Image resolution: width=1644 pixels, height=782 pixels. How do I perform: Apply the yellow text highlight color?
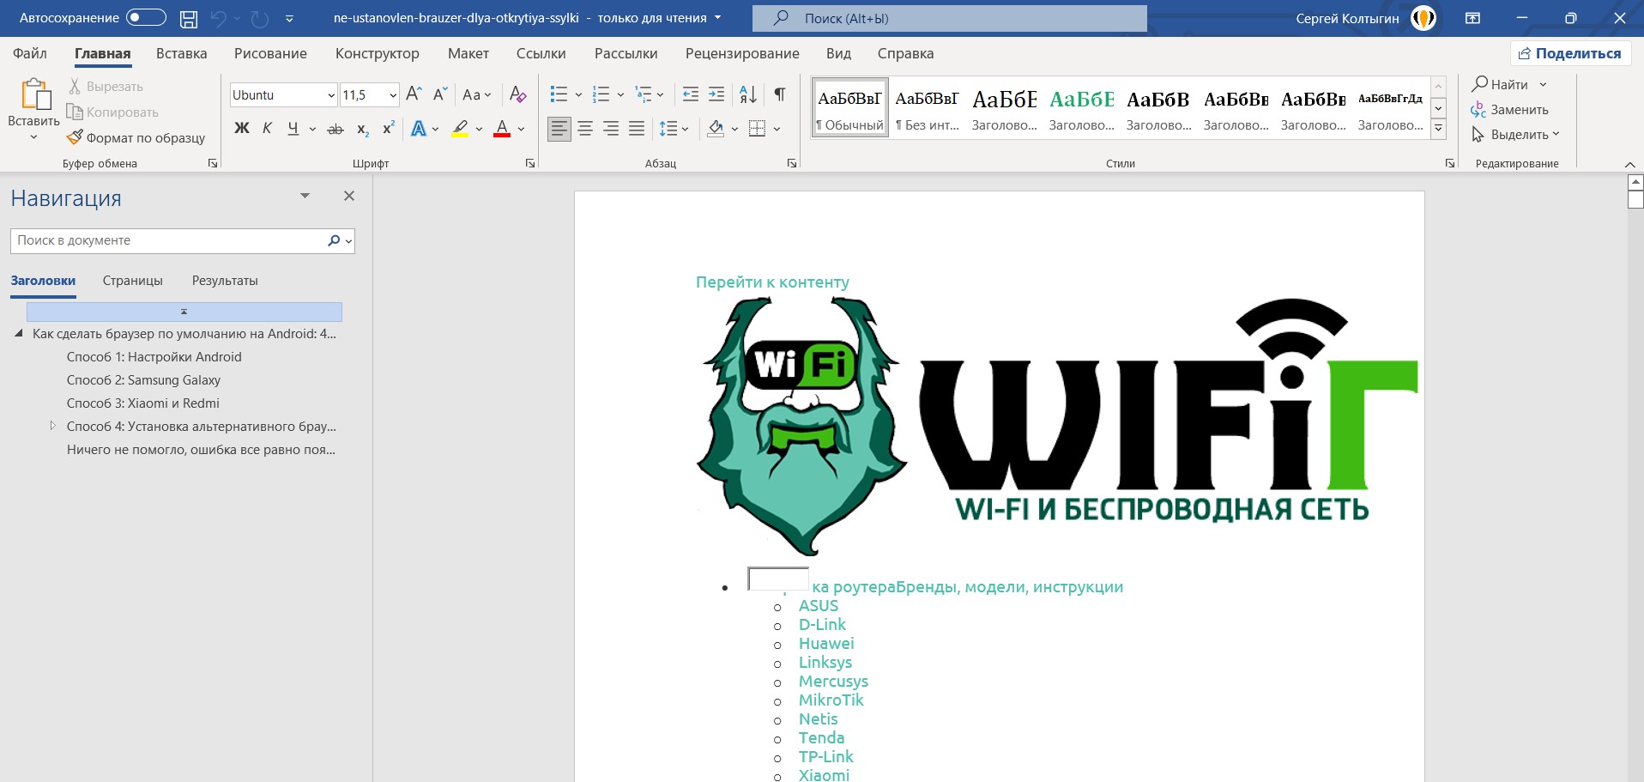click(460, 129)
